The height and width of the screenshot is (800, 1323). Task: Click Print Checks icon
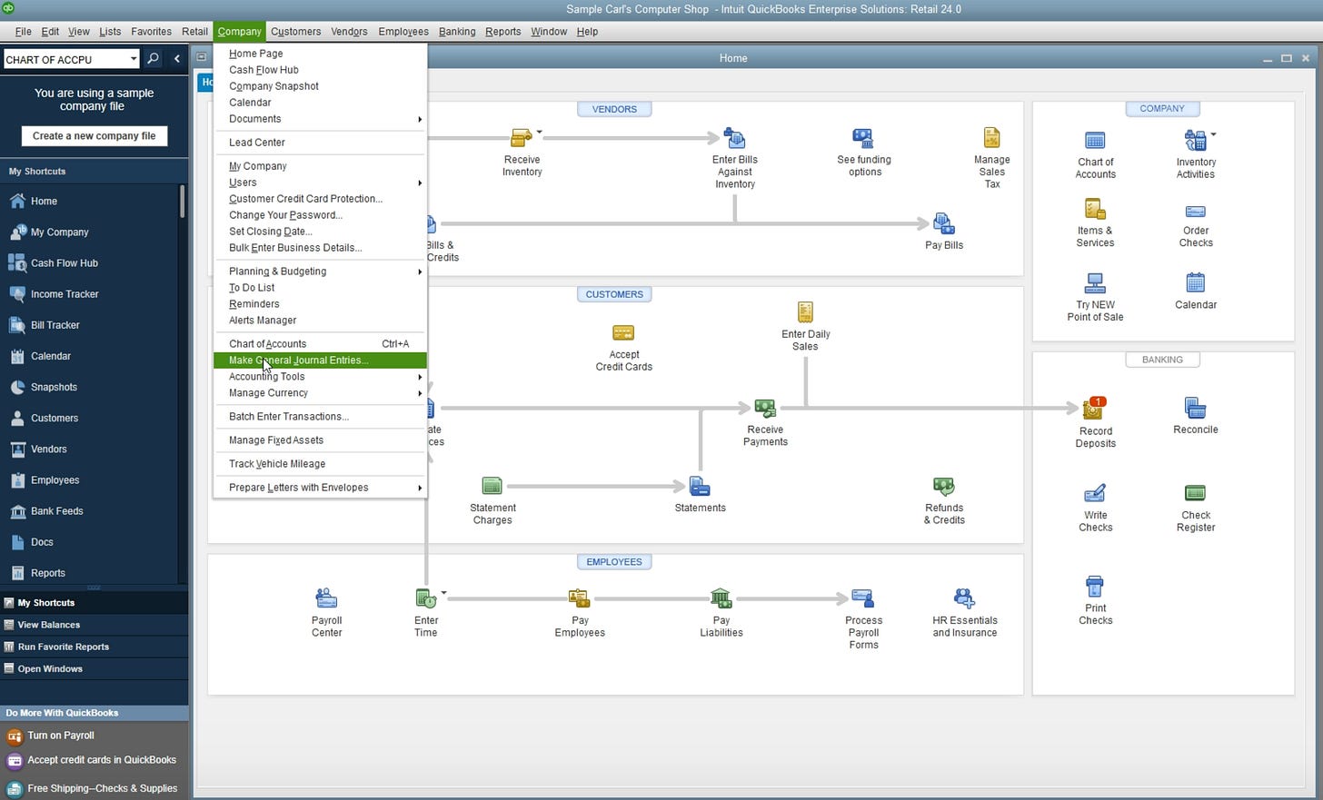[x=1095, y=586]
